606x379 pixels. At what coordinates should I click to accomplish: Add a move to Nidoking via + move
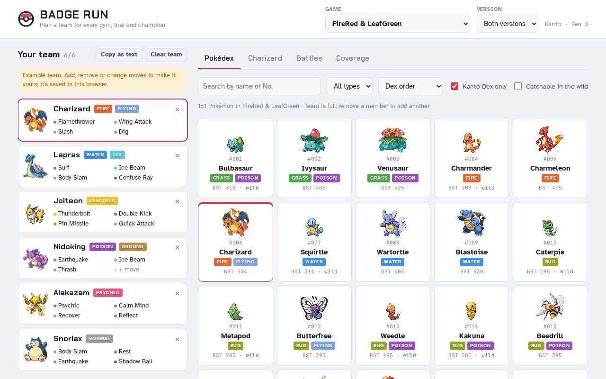pyautogui.click(x=126, y=270)
